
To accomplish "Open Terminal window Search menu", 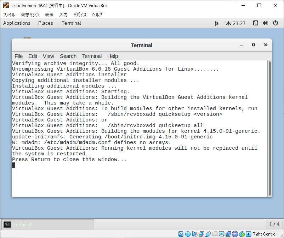I will point(68,56).
